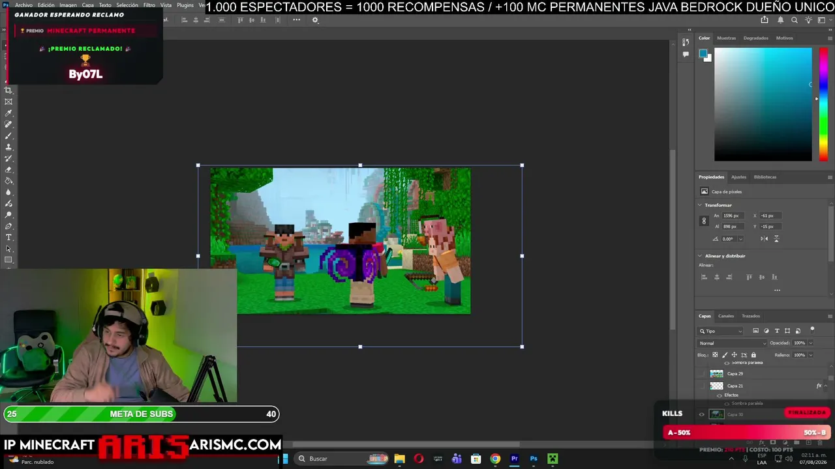Open rotation angle dropdown in Transformar
Viewport: 835px width, 469px height.
pyautogui.click(x=740, y=239)
